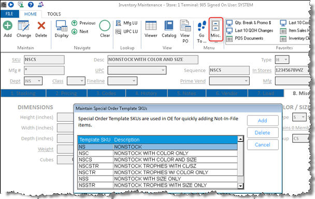Open the Catalog icon
This screenshot has height=199, width=315.
tap(169, 25)
